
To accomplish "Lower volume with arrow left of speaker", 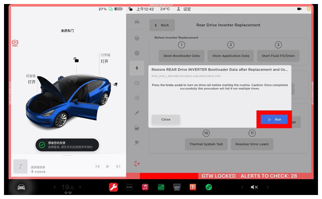I will click(x=242, y=187).
